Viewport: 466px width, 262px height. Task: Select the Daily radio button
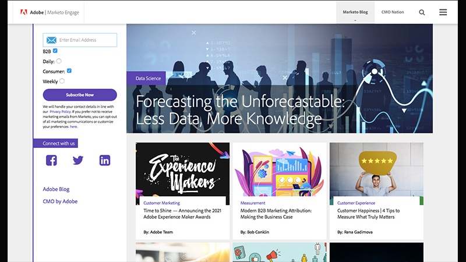tap(59, 61)
